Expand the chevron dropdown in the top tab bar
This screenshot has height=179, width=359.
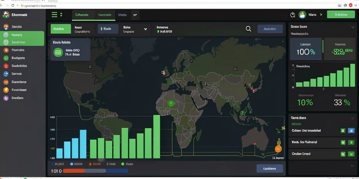135,15
